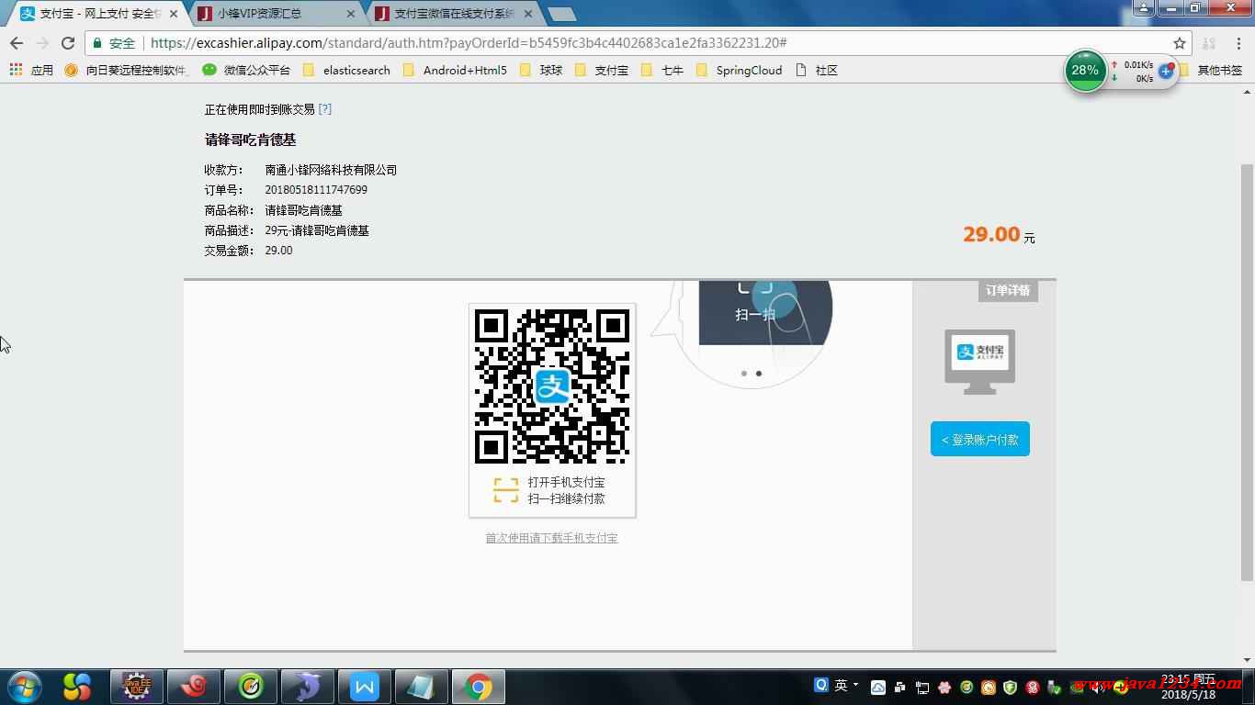This screenshot has width=1255, height=705.
Task: Click the orange 29.00 amount
Action: (x=991, y=234)
